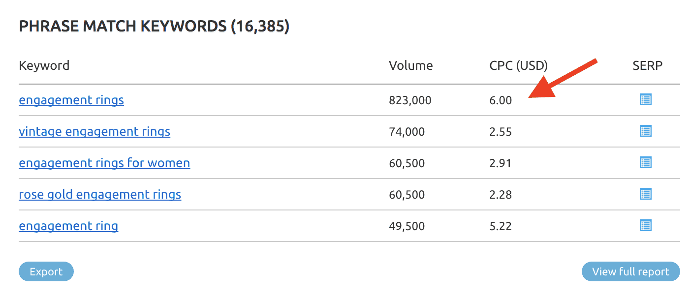Open the engagement rings keyword report

(x=71, y=100)
